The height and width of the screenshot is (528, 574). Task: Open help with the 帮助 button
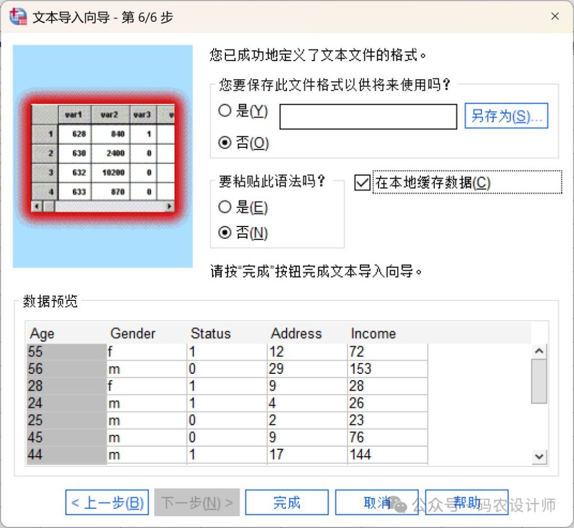click(x=466, y=503)
